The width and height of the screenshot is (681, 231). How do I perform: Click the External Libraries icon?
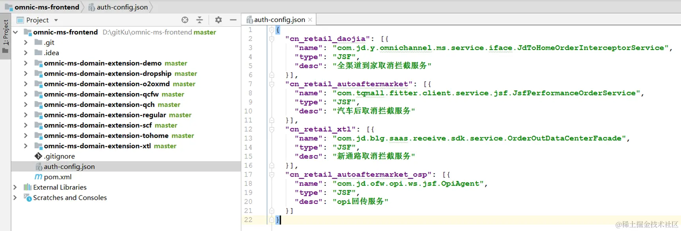click(27, 187)
